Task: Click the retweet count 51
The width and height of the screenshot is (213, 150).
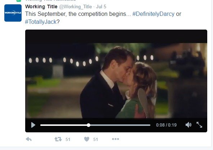Action: tap(68, 140)
